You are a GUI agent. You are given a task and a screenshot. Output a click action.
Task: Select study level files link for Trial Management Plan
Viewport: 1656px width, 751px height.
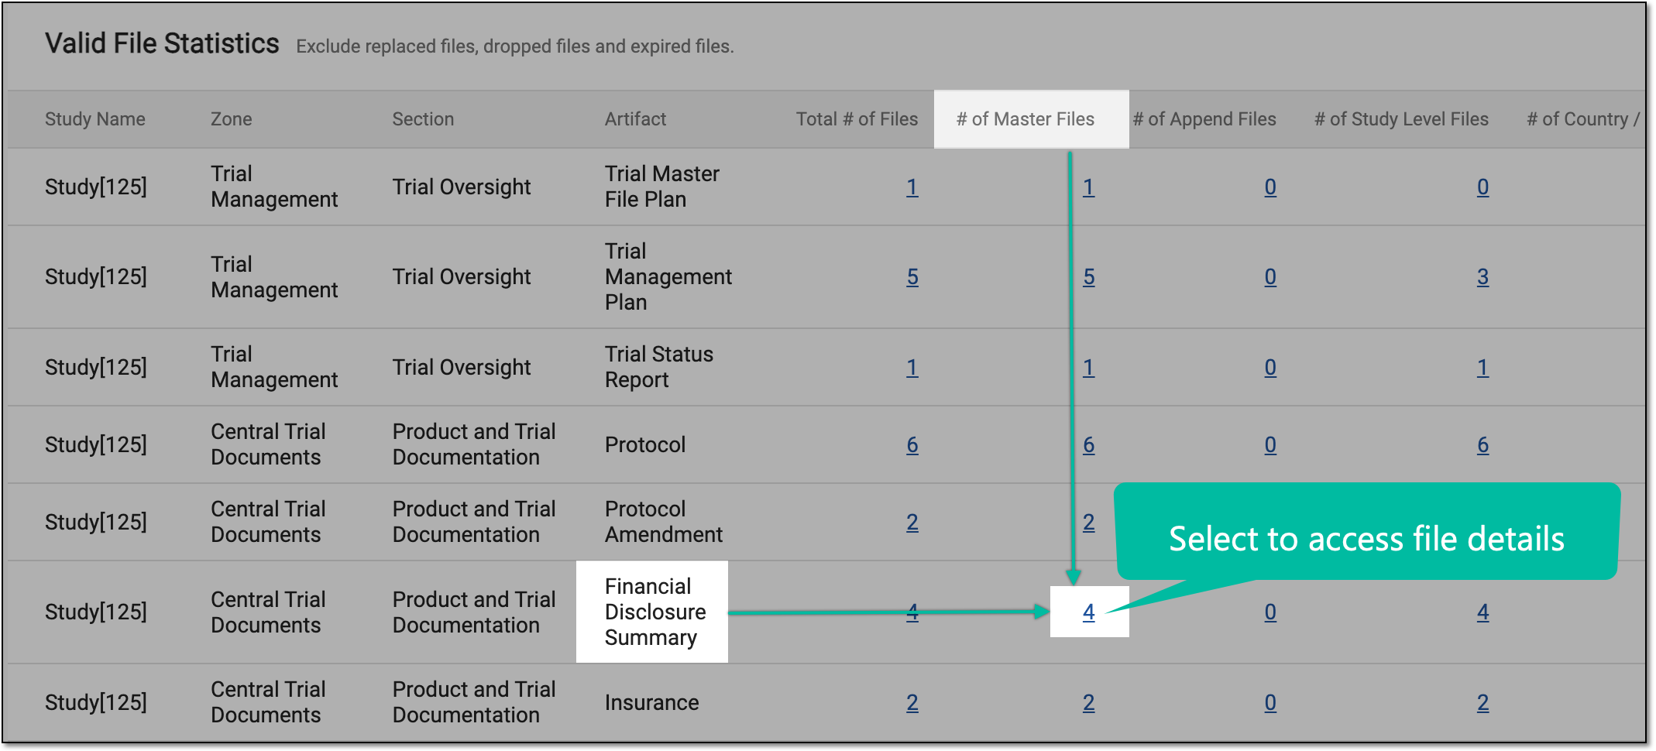coord(1482,276)
